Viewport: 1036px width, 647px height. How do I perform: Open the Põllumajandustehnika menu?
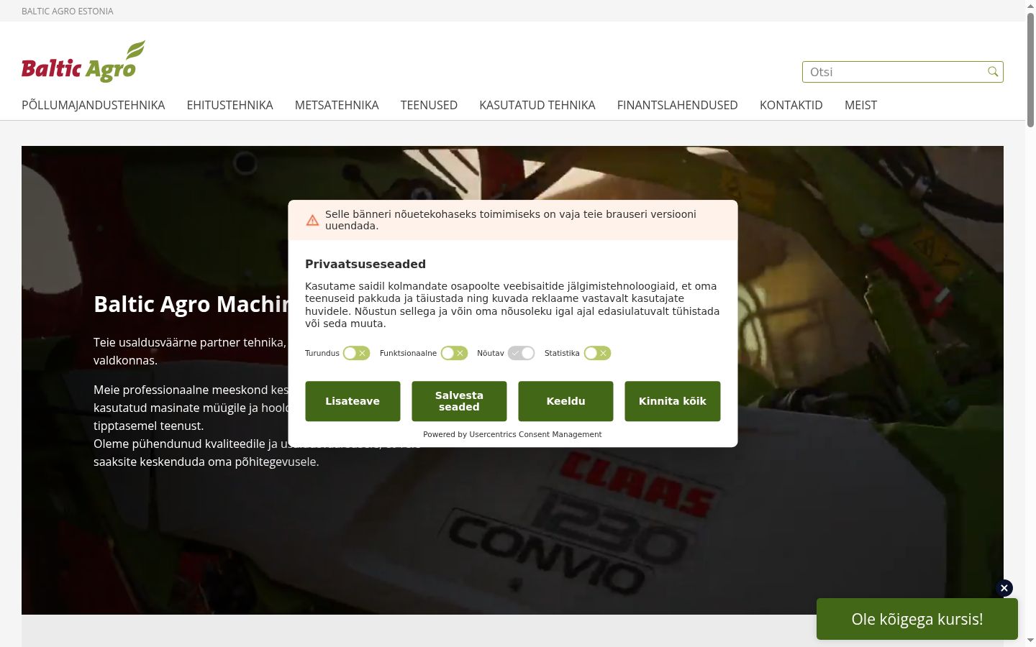pyautogui.click(x=94, y=105)
